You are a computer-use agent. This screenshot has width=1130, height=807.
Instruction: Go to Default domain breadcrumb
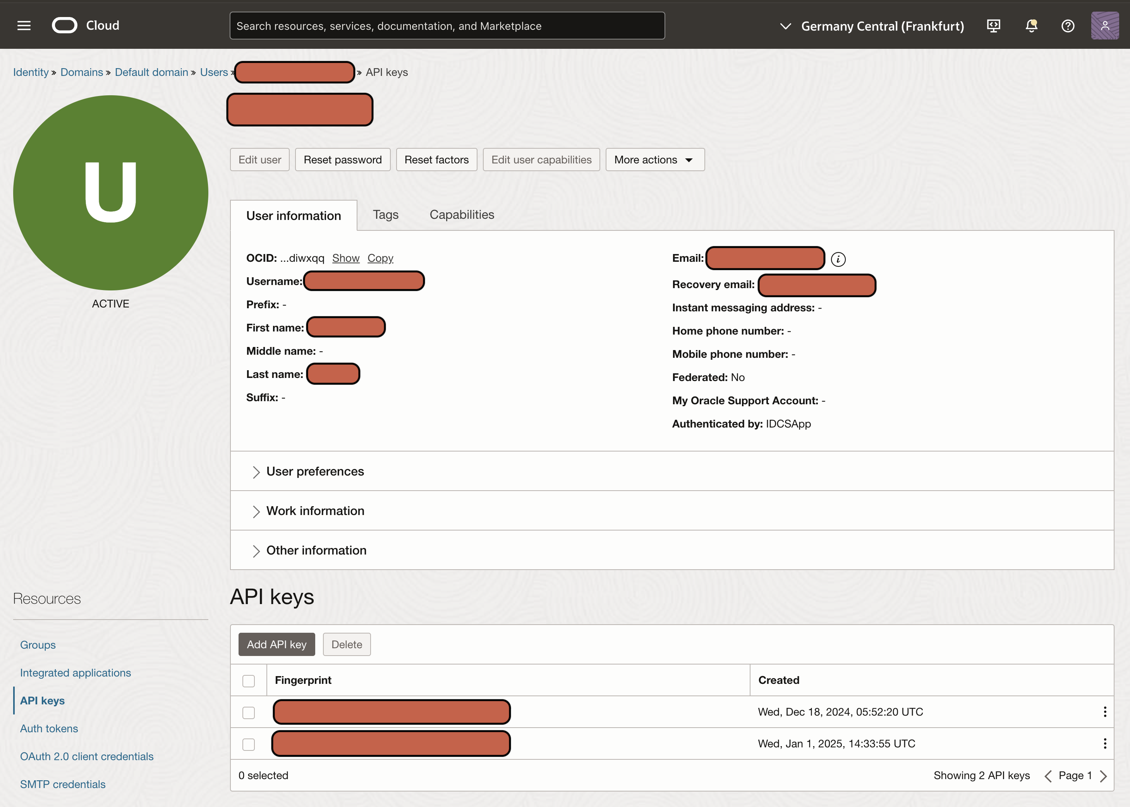pyautogui.click(x=151, y=72)
